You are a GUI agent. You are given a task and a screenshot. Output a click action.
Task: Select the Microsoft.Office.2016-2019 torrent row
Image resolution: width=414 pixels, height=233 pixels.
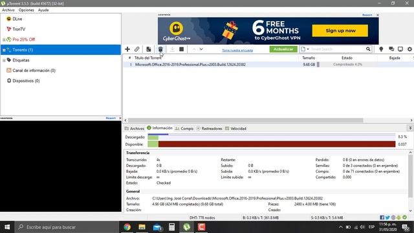[268, 65]
